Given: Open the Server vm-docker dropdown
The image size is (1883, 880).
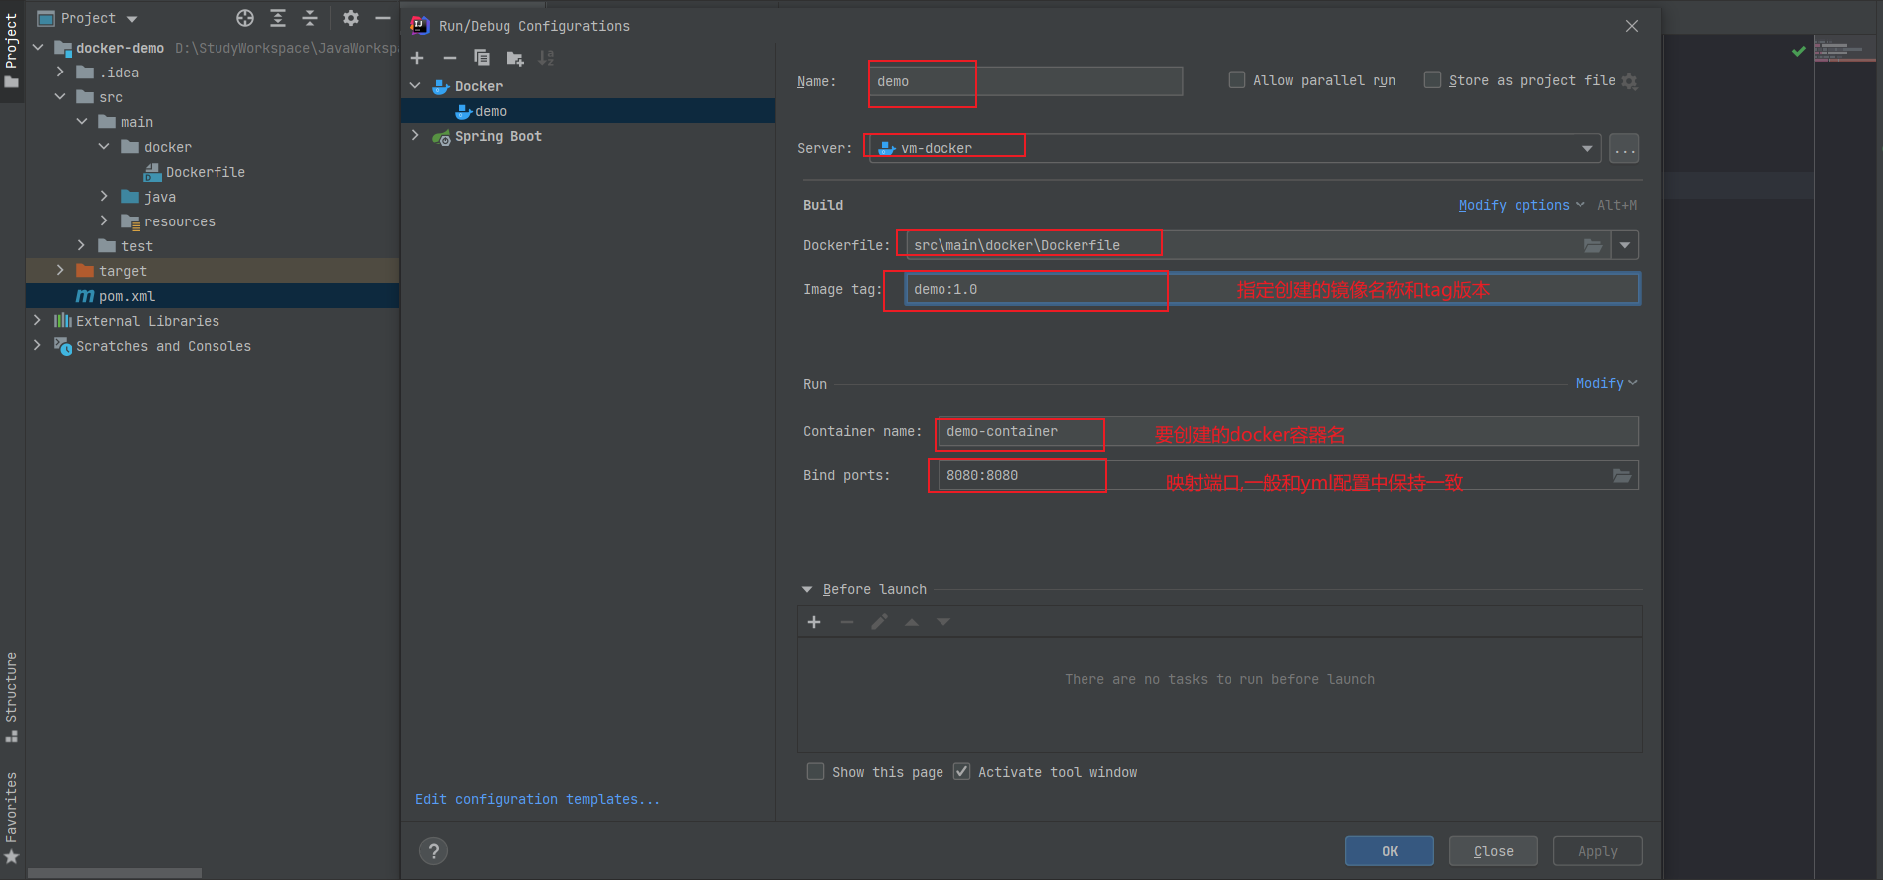Looking at the screenshot, I should pos(1587,148).
